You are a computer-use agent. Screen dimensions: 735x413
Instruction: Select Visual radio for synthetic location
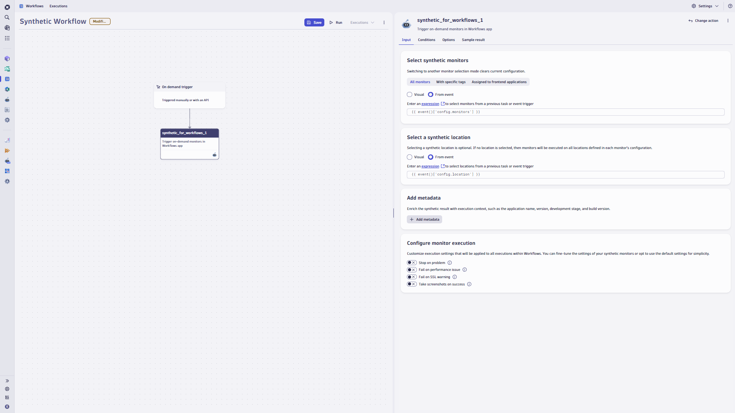pos(410,157)
